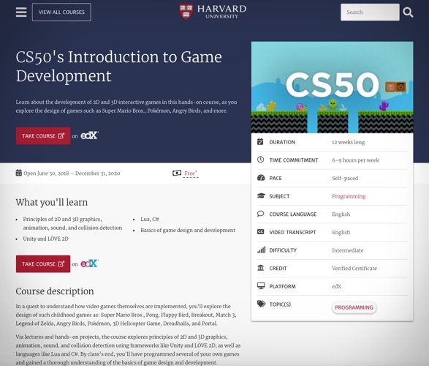Click the Duration calendar icon
Image resolution: width=429 pixels, height=366 pixels.
(260, 141)
